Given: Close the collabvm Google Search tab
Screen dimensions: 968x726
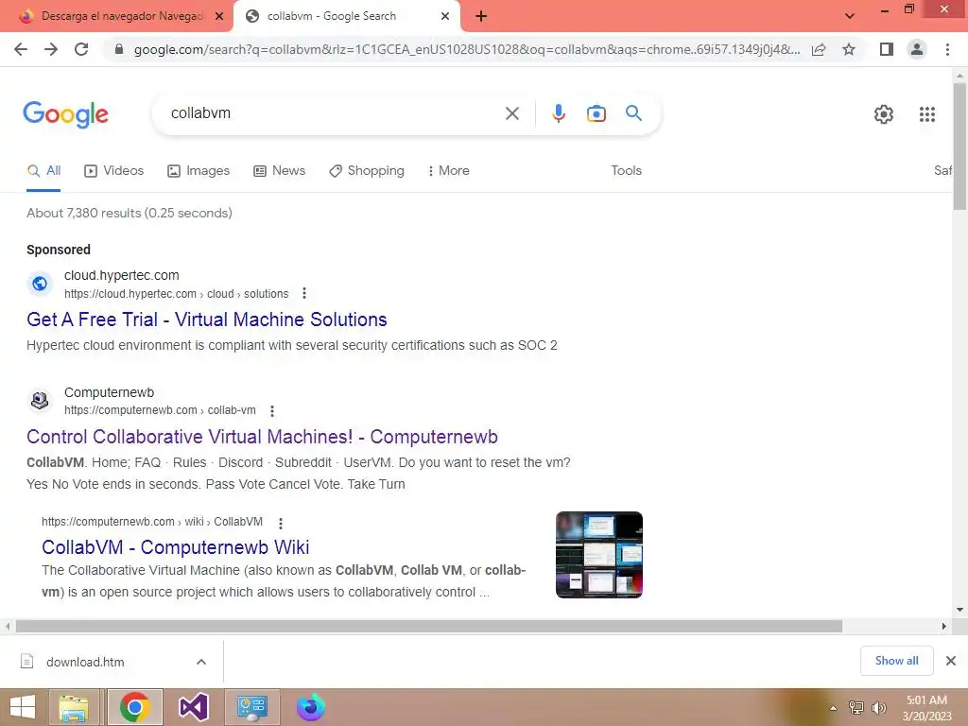Looking at the screenshot, I should click(445, 16).
